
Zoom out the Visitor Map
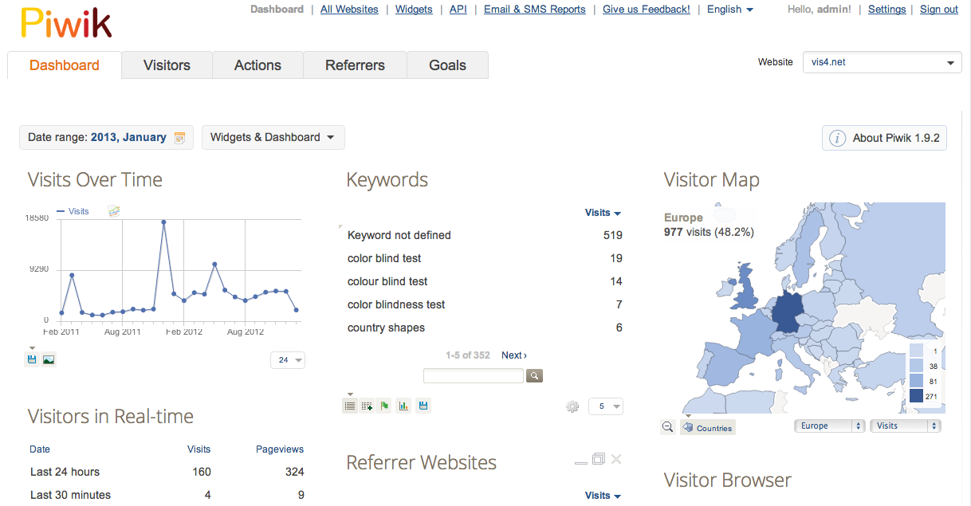668,427
